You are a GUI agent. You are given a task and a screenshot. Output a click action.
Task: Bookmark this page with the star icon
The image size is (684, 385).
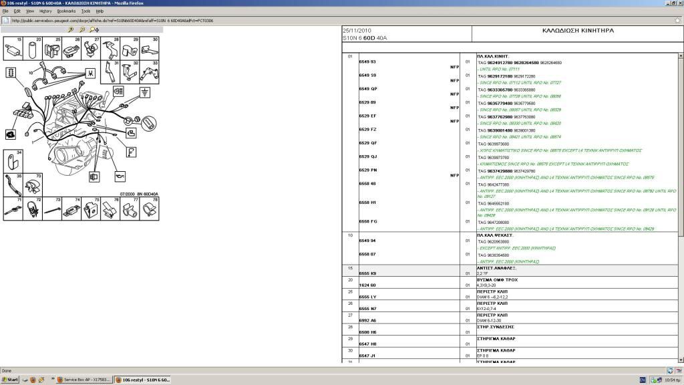(x=677, y=20)
